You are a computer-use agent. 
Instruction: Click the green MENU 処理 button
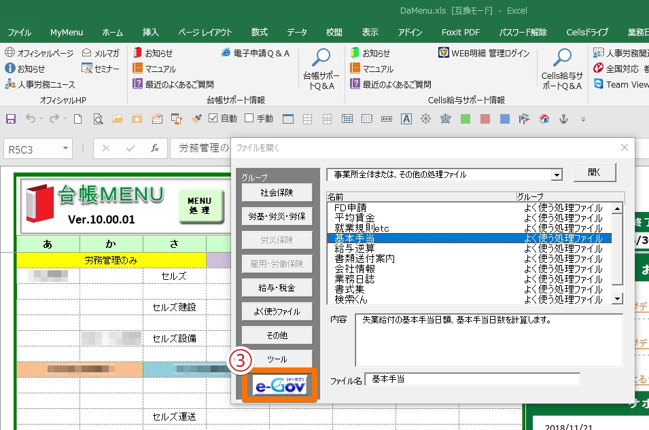[200, 205]
